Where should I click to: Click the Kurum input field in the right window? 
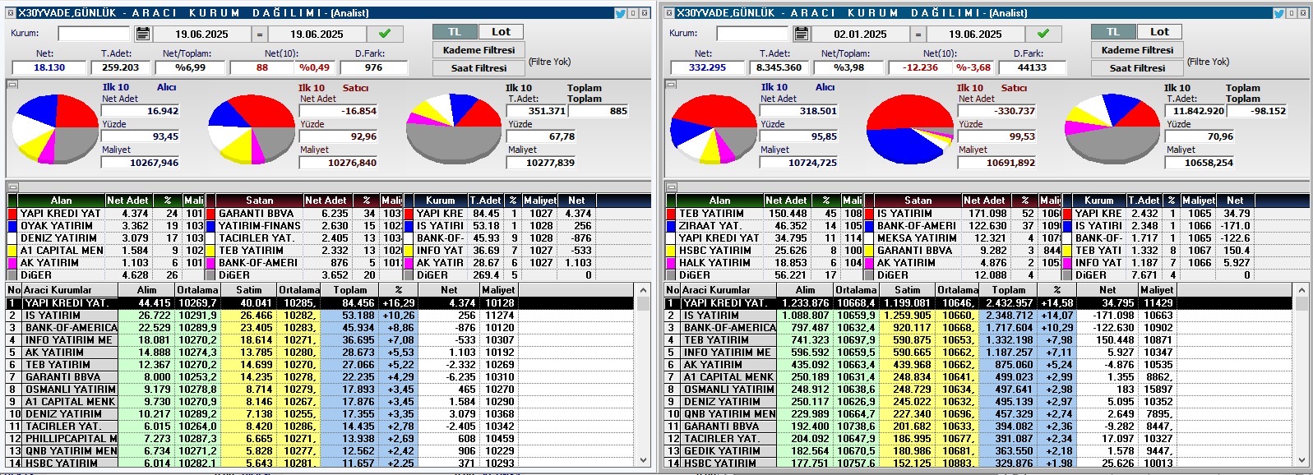[x=752, y=34]
